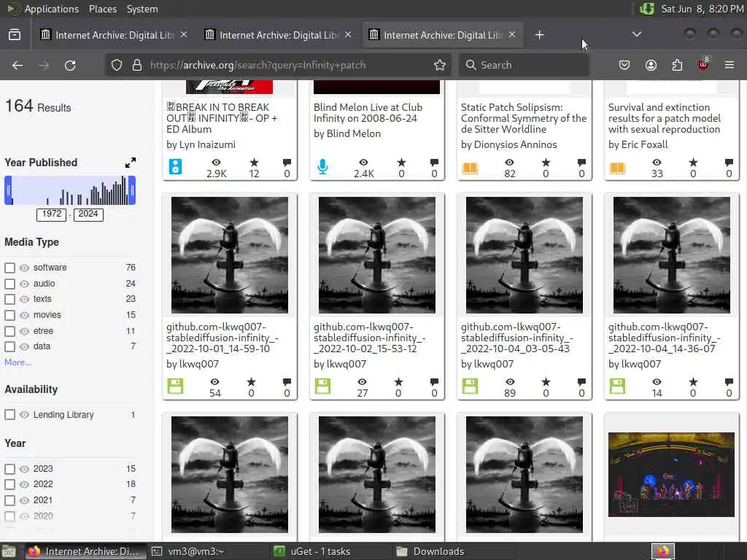Viewport: 747px width, 560px height.
Task: Focus the Firefox Search box
Action: tap(524, 65)
